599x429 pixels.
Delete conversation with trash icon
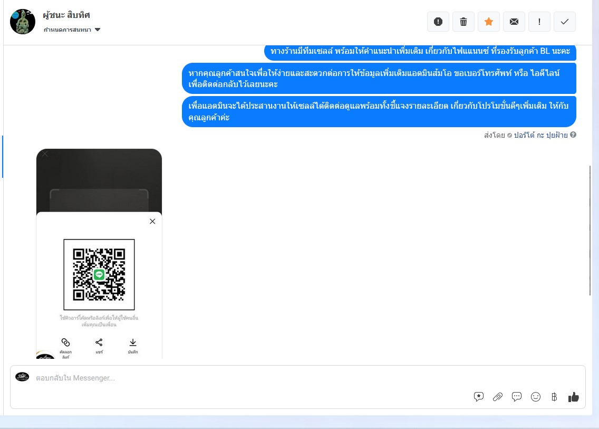point(463,22)
